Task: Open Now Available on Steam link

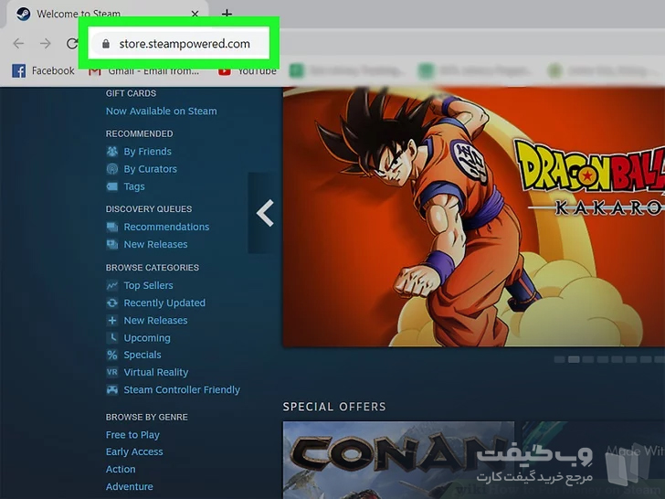Action: (x=161, y=111)
